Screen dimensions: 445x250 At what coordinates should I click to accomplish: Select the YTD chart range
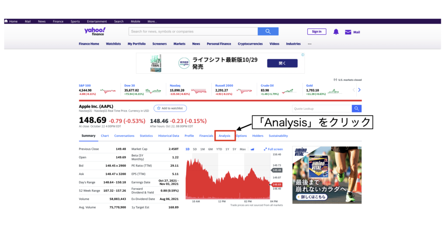[219, 149]
